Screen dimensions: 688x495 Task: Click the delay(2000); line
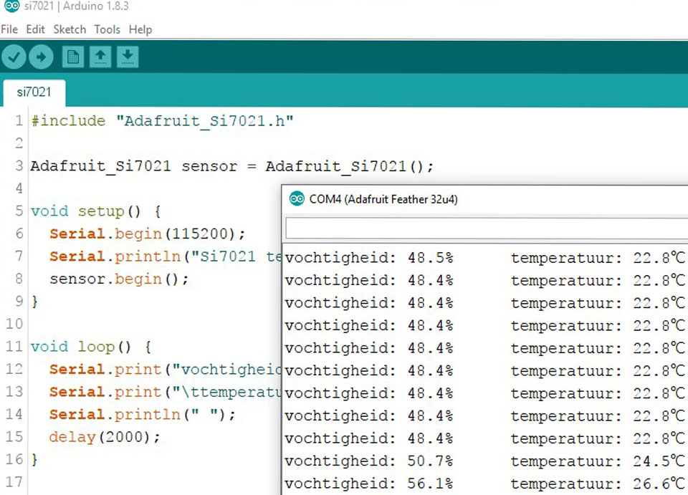point(105,437)
